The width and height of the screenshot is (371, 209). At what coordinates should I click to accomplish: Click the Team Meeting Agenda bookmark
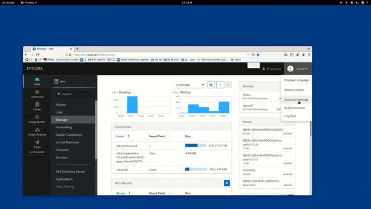[x=133, y=60]
